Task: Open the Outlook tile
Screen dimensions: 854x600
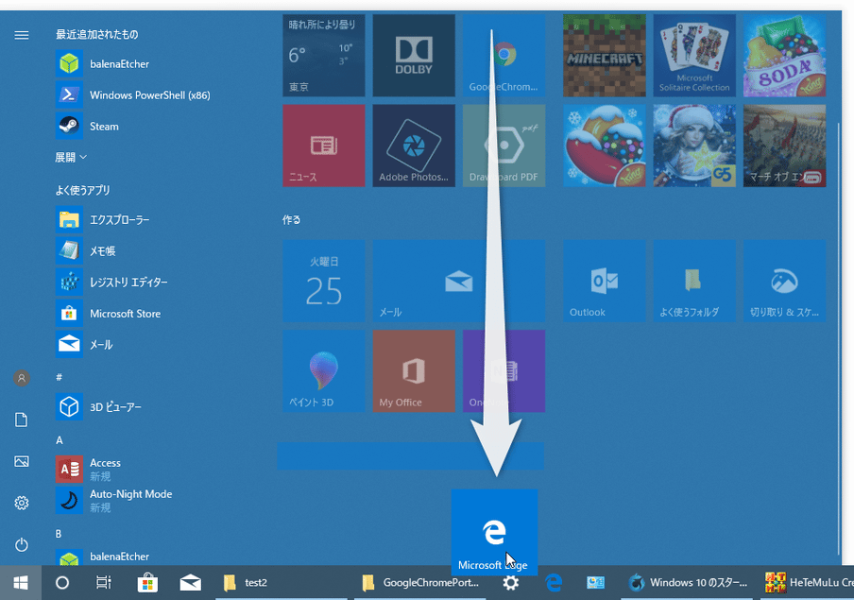Action: [x=604, y=281]
